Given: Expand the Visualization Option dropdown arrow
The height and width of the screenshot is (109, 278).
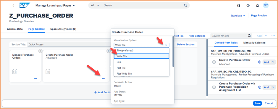Looking at the screenshot, I should pyautogui.click(x=166, y=45).
